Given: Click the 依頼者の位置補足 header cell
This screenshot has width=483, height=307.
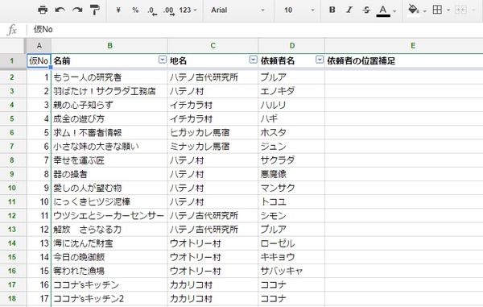Looking at the screenshot, I should (404, 60).
